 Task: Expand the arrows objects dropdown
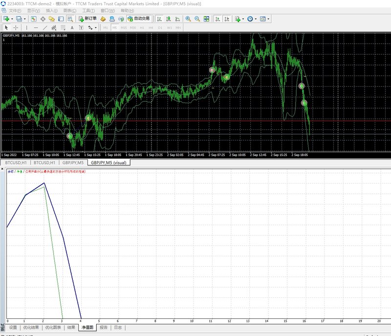click(95, 28)
